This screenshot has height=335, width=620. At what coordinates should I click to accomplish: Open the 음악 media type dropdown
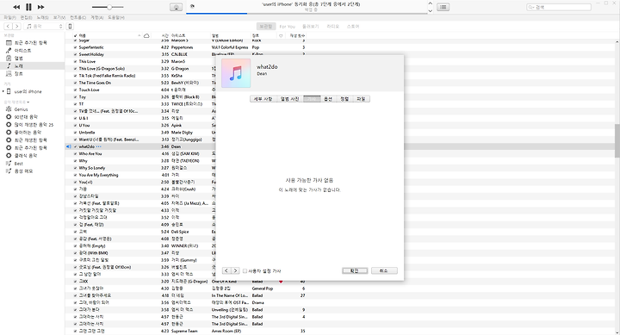pyautogui.click(x=44, y=26)
